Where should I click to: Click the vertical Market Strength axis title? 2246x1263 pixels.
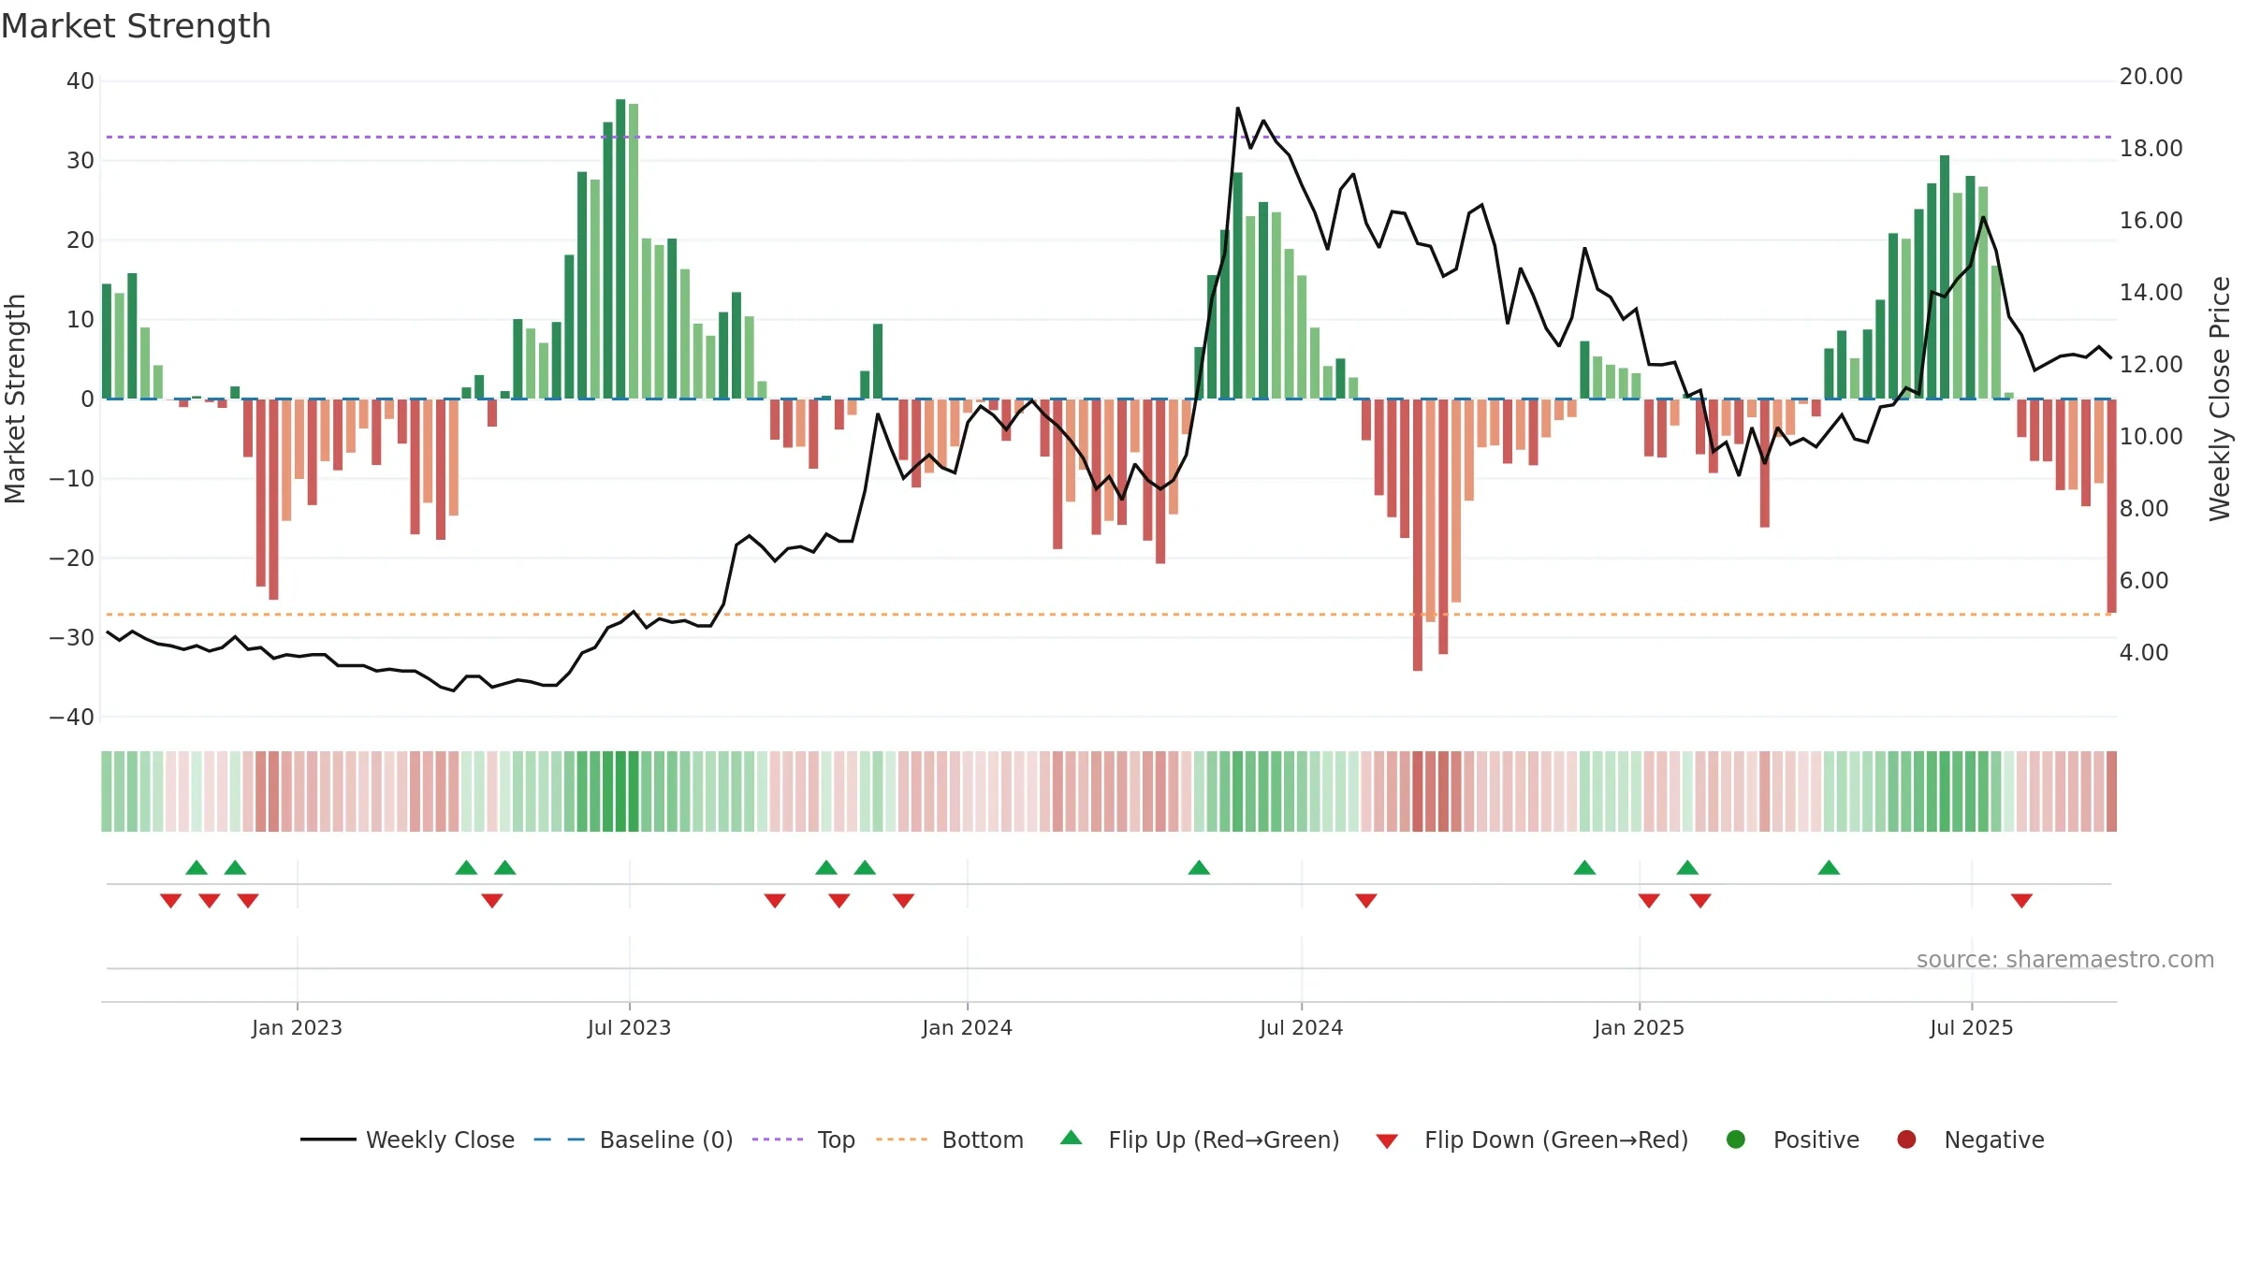(15, 399)
